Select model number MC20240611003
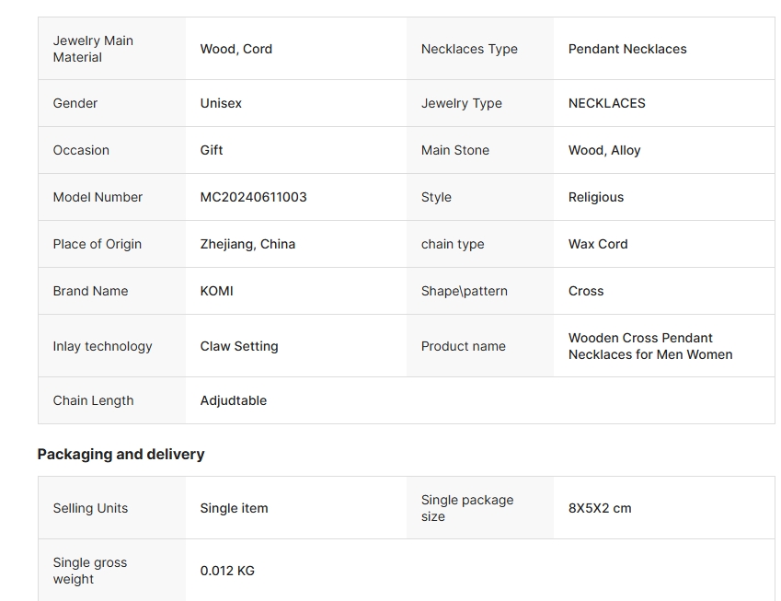The width and height of the screenshot is (781, 601). click(x=254, y=197)
